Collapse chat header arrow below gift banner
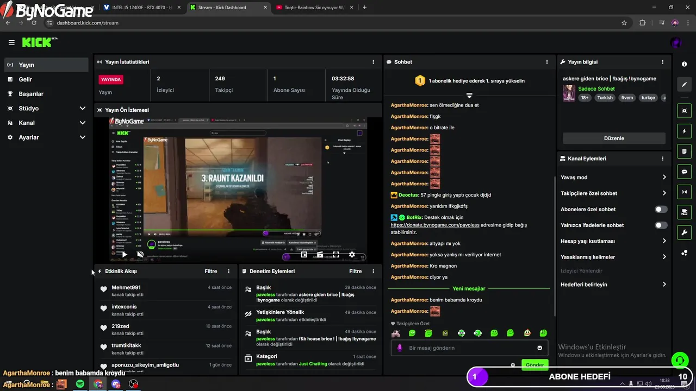 click(469, 95)
